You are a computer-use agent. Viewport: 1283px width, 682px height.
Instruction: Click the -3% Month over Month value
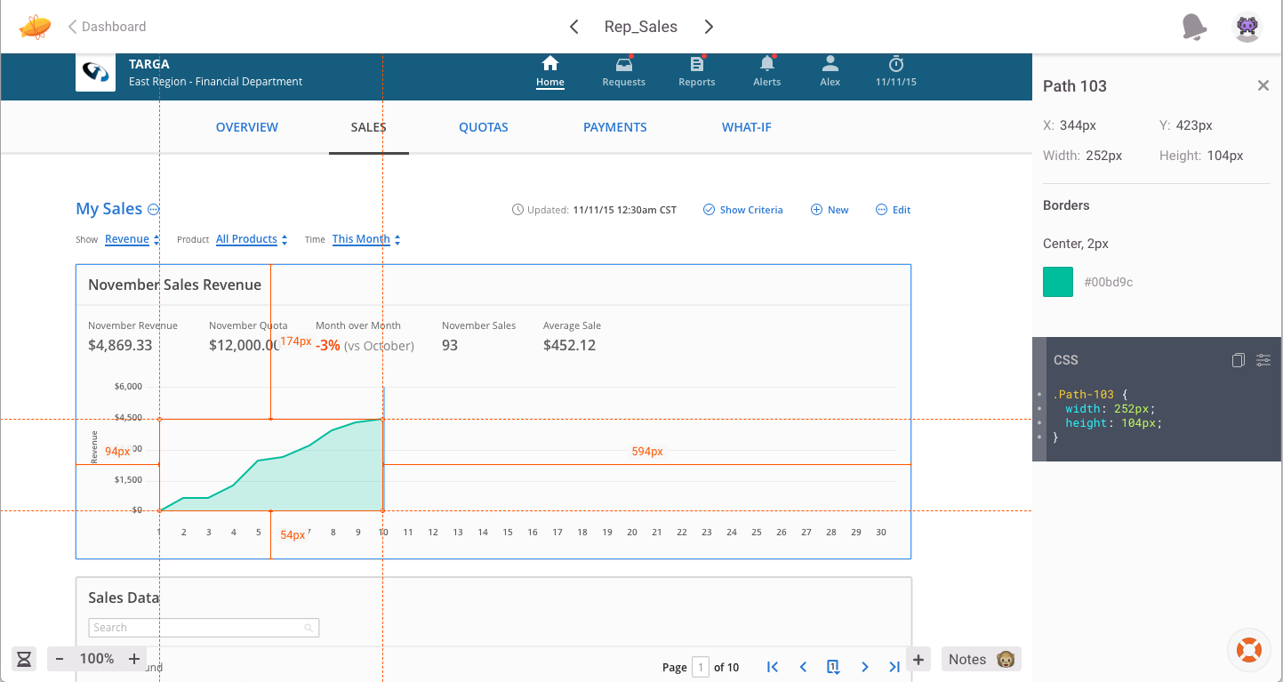(328, 345)
